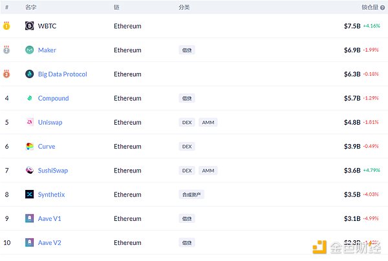Click the WBTC token logo icon
This screenshot has width=388, height=261.
29,26
